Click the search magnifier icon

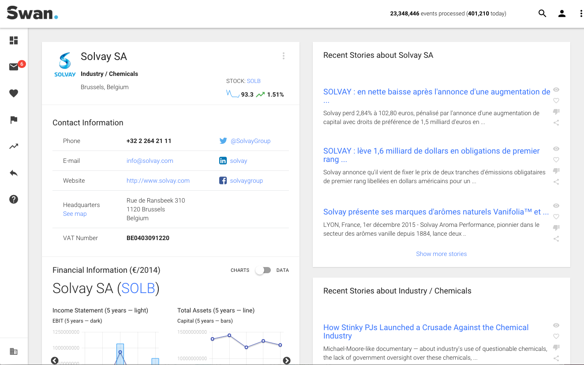(543, 14)
